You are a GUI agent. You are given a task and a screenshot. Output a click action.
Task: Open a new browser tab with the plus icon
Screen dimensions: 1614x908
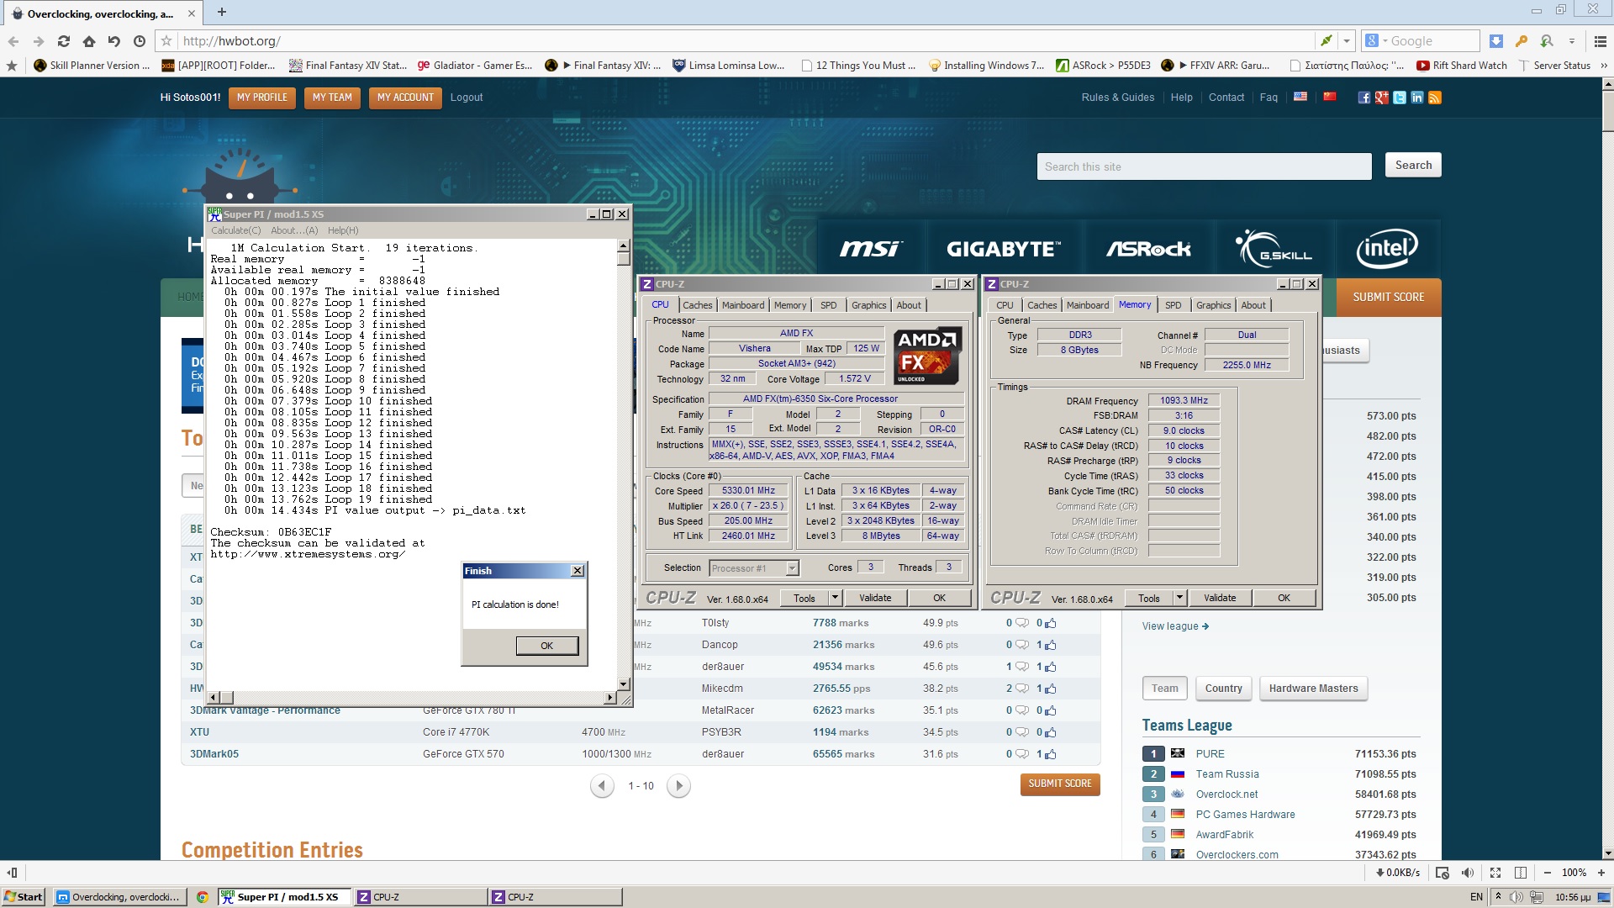(x=222, y=12)
